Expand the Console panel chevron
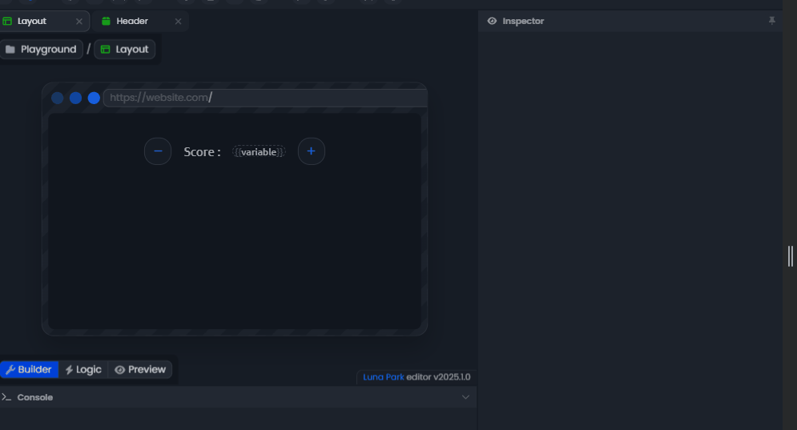The height and width of the screenshot is (430, 797). click(465, 397)
